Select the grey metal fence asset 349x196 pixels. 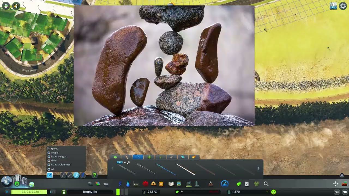tap(146, 169)
